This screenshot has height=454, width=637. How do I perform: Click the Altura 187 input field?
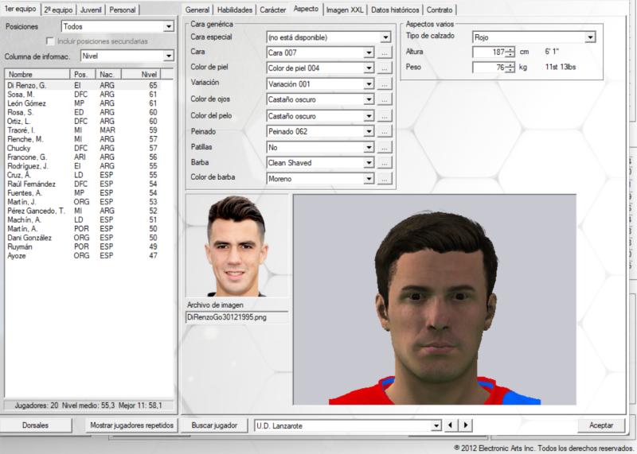[x=489, y=52]
